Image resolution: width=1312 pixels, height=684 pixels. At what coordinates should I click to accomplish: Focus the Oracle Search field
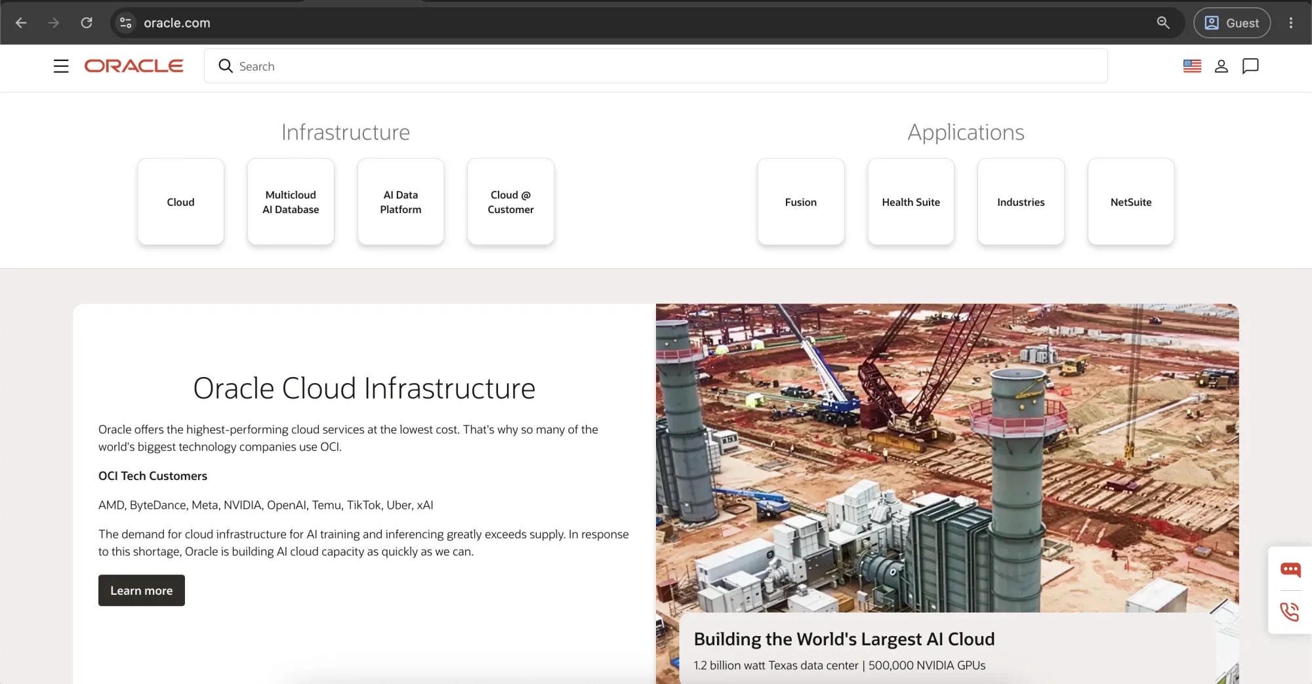click(x=656, y=66)
